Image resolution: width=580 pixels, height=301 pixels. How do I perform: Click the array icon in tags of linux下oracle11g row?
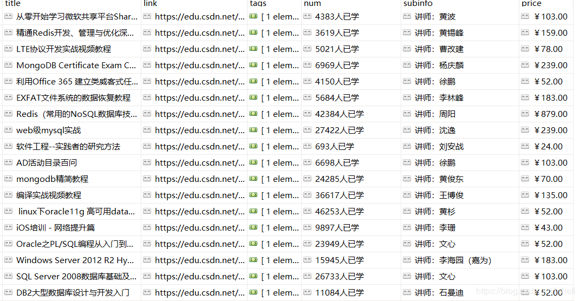point(253,212)
